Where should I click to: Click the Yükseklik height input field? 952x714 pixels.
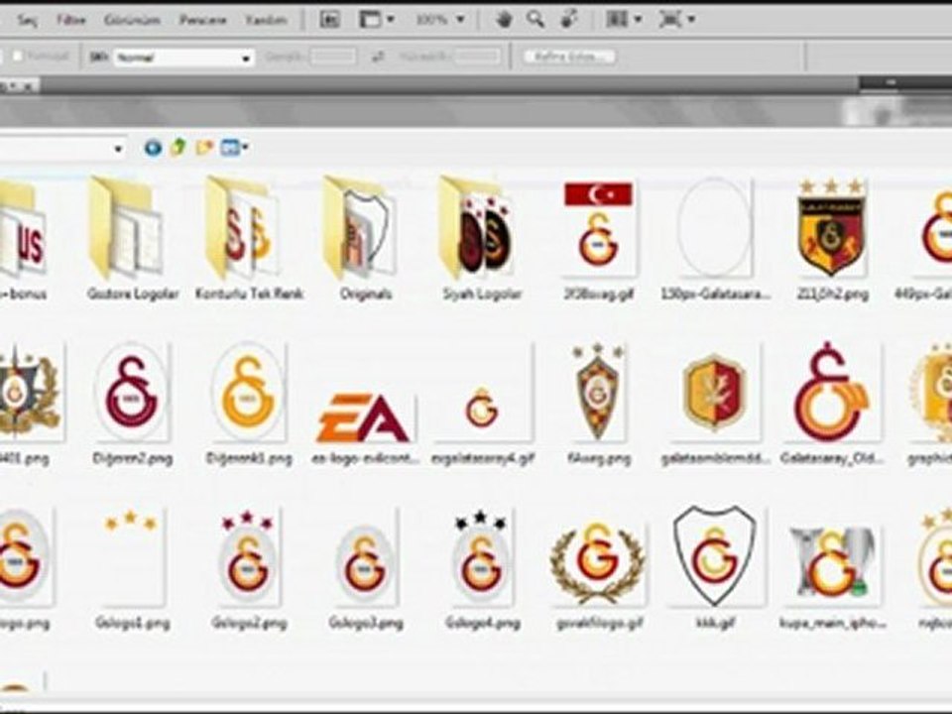pos(478,57)
